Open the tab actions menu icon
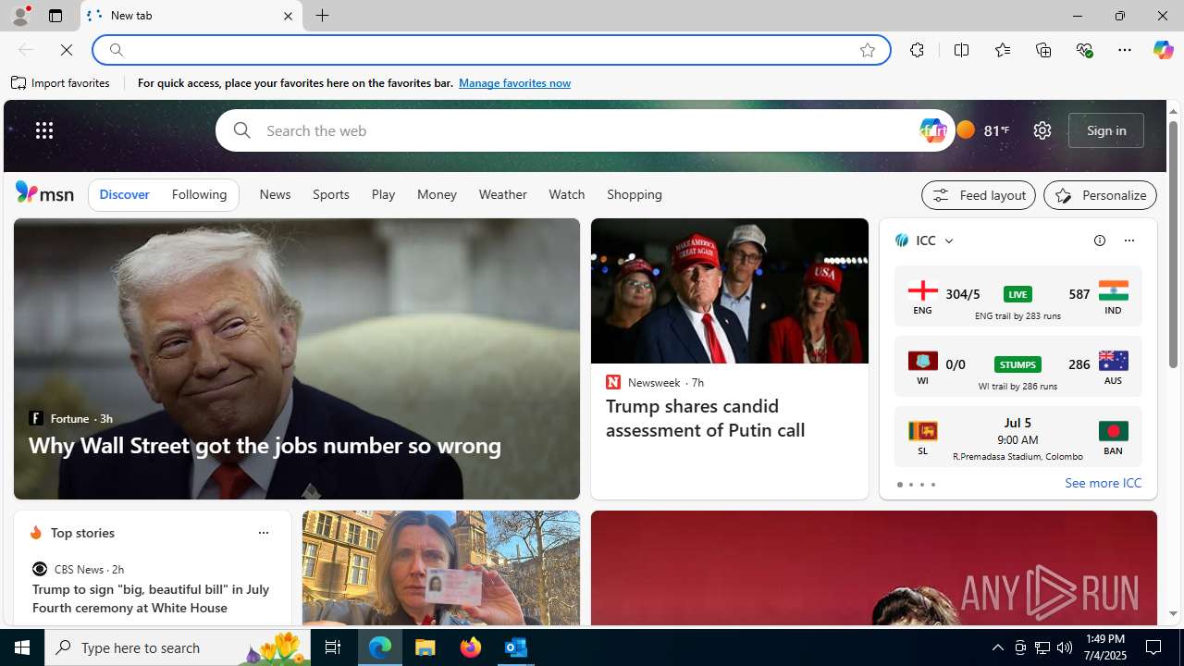The image size is (1184, 666). [55, 16]
